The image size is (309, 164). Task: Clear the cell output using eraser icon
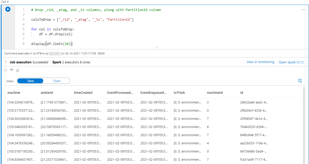click(x=18, y=70)
